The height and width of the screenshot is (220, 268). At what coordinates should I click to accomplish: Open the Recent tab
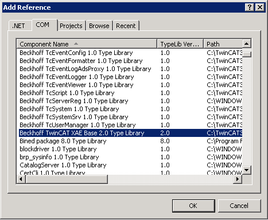(x=126, y=26)
